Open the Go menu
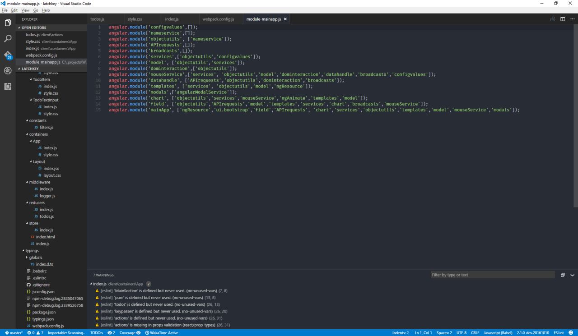Image resolution: width=578 pixels, height=336 pixels. [x=36, y=10]
